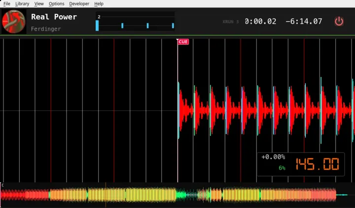
Task: Click the green 6% pitch range
Action: pyautogui.click(x=282, y=168)
